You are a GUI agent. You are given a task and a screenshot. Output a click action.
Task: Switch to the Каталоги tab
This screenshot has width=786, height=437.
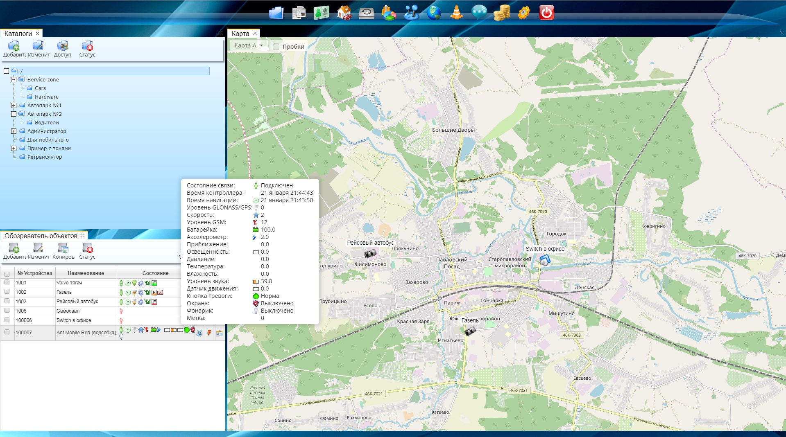click(x=18, y=34)
